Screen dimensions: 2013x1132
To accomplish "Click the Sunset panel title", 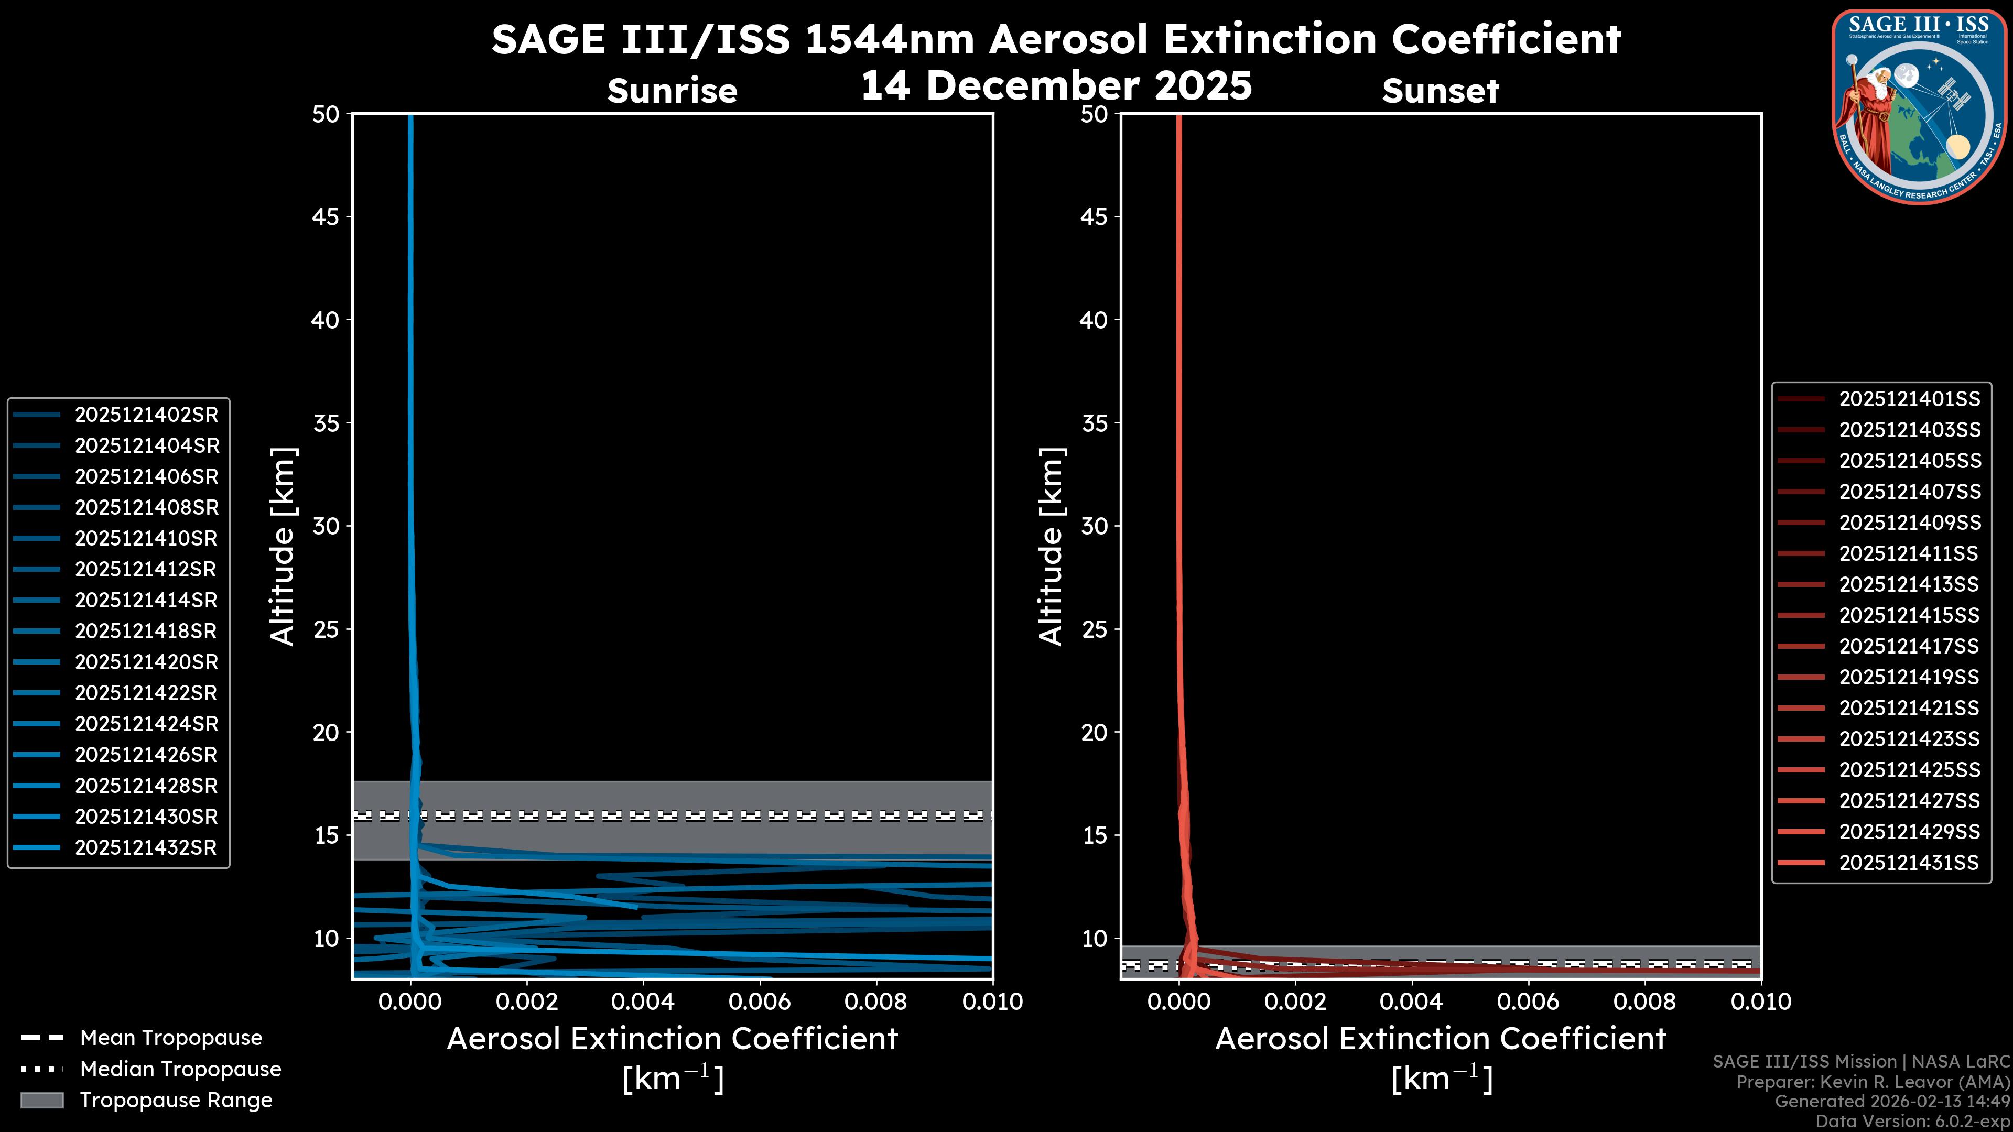I will (x=1440, y=91).
